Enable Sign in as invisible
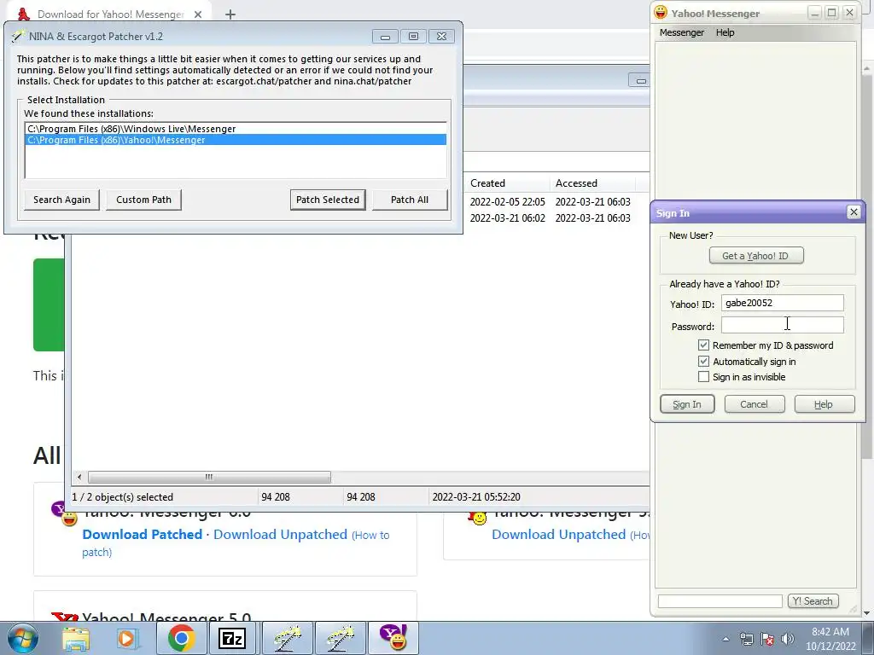 coord(703,377)
